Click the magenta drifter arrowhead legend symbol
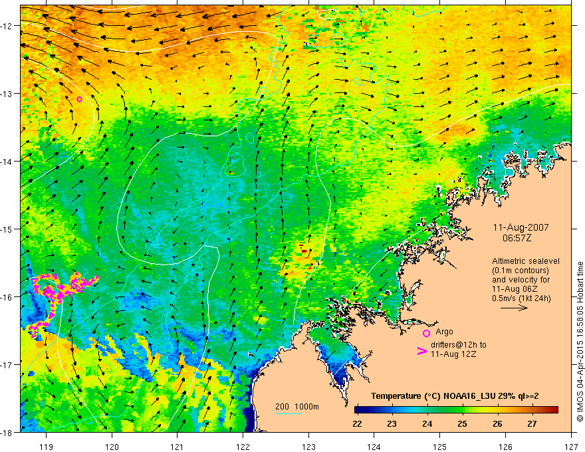The width and height of the screenshot is (585, 452). point(421,351)
